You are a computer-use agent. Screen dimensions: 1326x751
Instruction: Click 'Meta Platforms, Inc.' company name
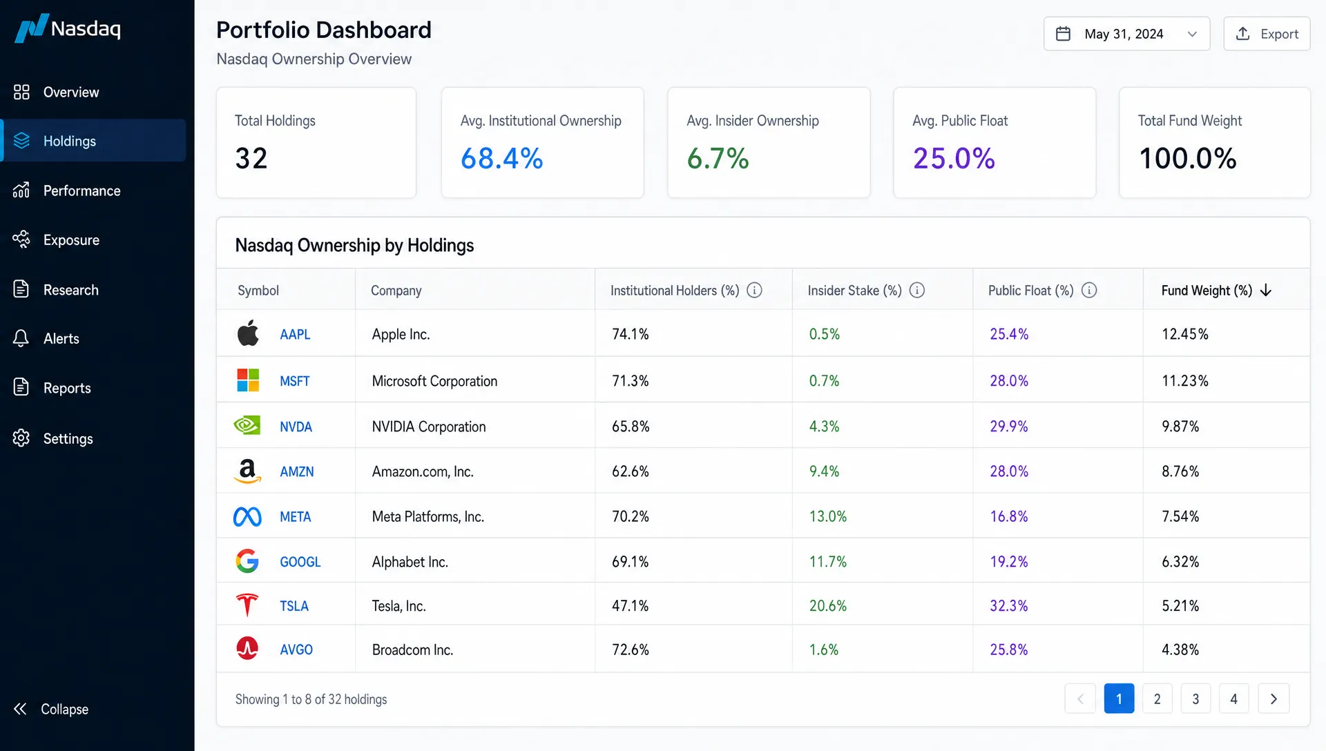[x=428, y=517]
